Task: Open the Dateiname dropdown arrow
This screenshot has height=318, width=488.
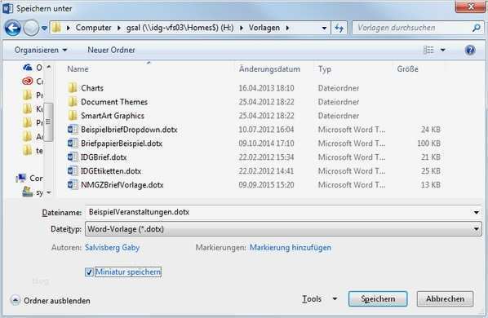Action: (x=477, y=213)
